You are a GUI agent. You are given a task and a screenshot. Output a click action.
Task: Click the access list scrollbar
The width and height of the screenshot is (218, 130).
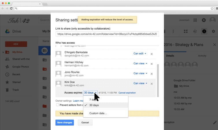(158, 80)
